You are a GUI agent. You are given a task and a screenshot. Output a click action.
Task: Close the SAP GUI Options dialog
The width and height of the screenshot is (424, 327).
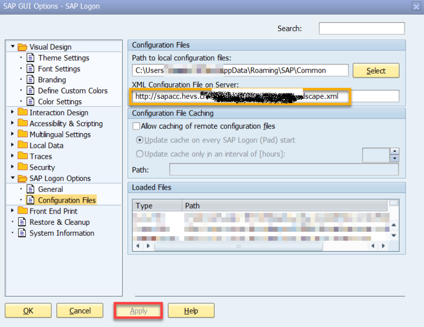click(x=416, y=6)
